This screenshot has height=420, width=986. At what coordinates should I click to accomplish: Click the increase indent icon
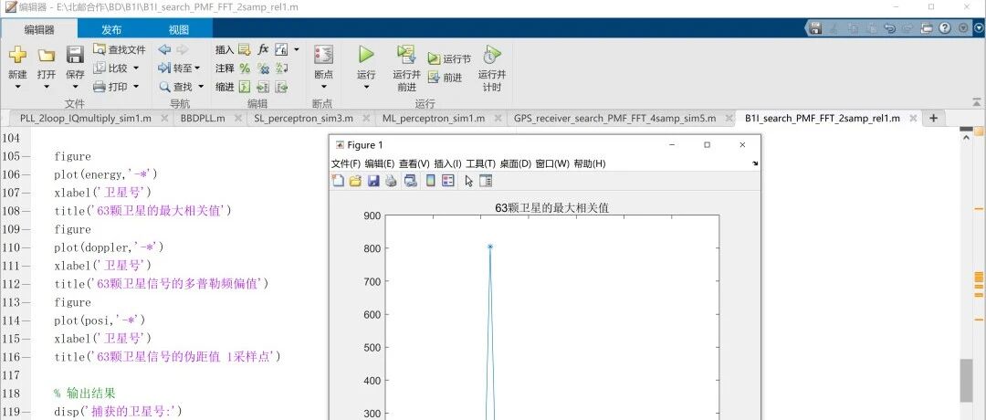click(264, 87)
